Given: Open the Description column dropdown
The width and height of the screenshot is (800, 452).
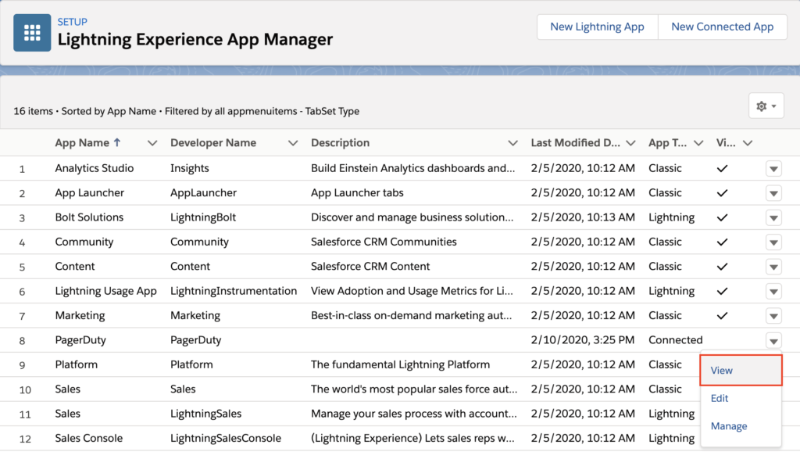Looking at the screenshot, I should click(x=513, y=143).
